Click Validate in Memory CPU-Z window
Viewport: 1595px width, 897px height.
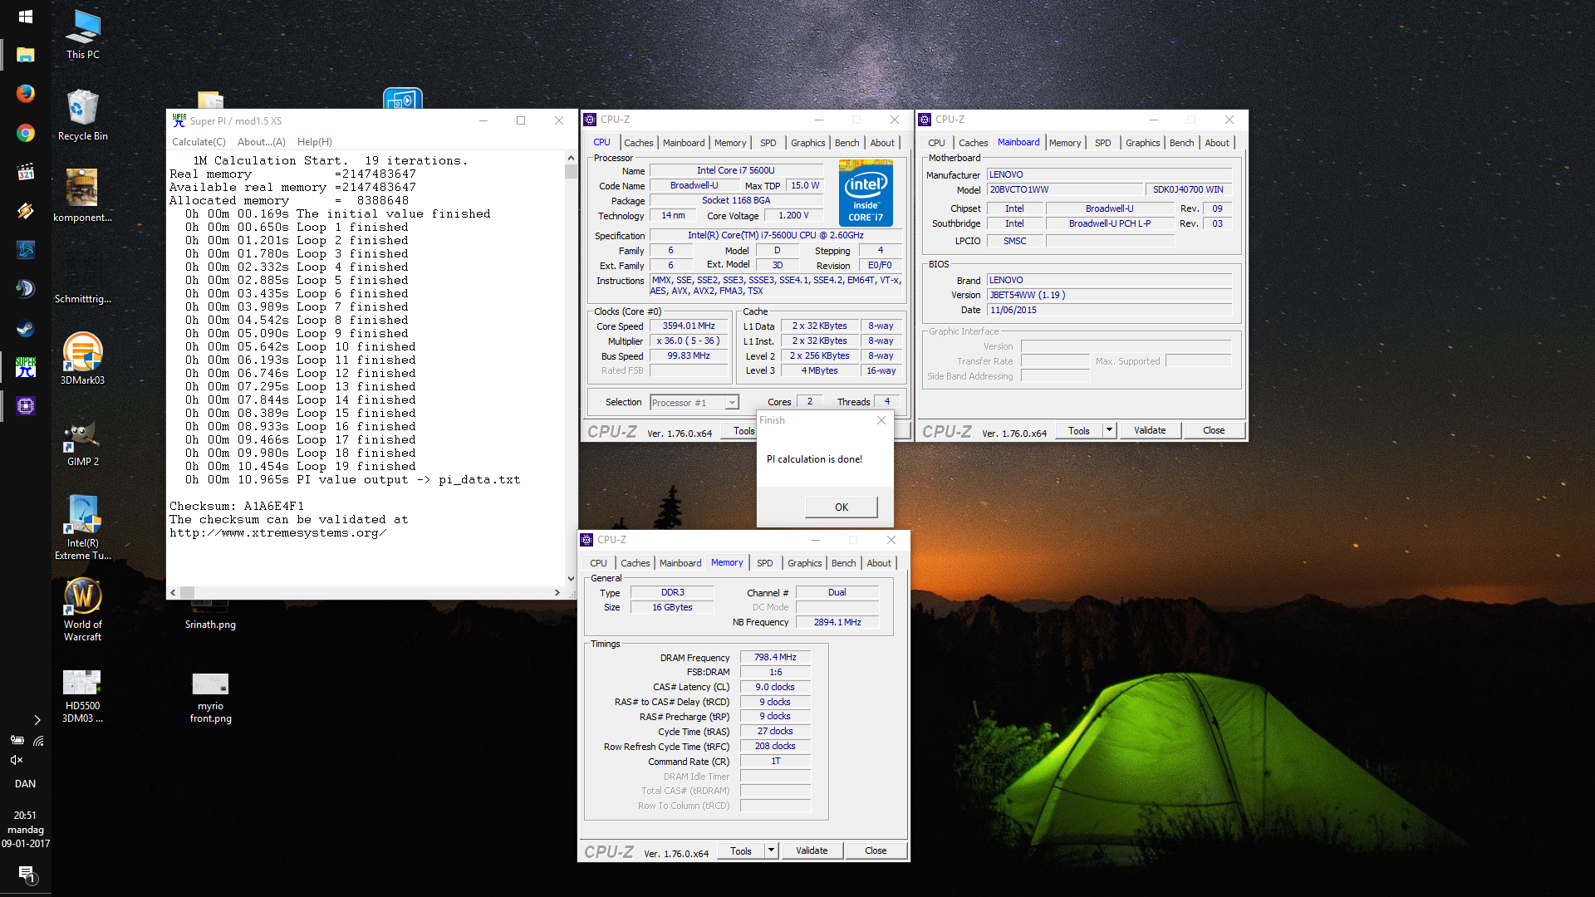812,850
